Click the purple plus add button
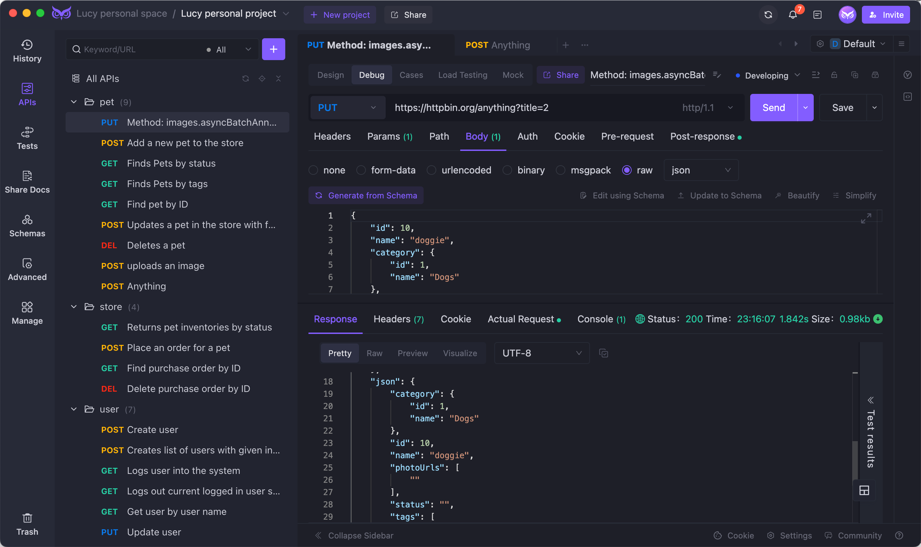This screenshot has height=547, width=921. 273,49
